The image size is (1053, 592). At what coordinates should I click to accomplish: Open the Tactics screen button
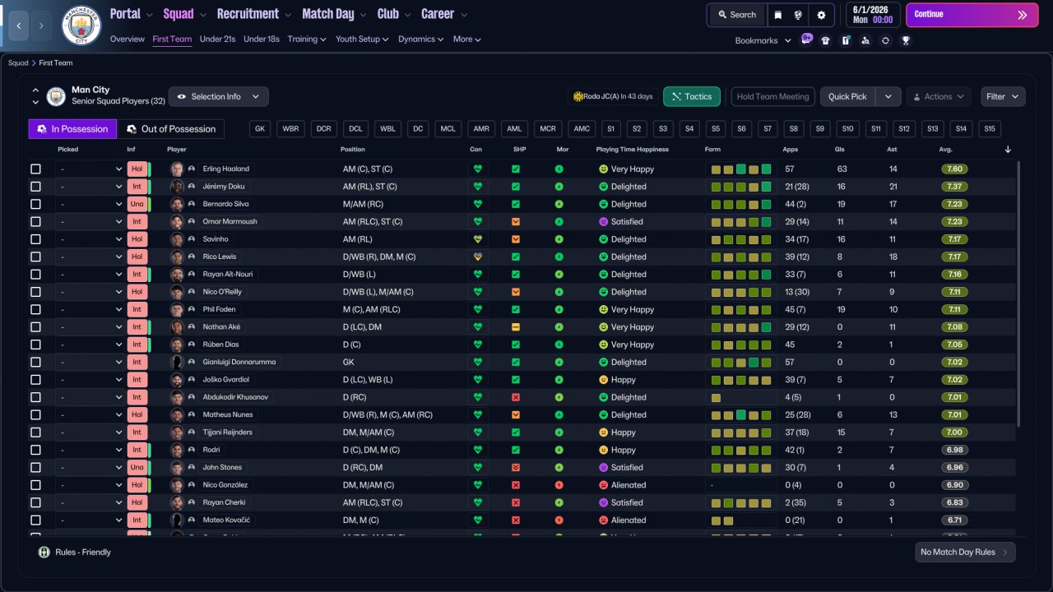[x=691, y=97]
